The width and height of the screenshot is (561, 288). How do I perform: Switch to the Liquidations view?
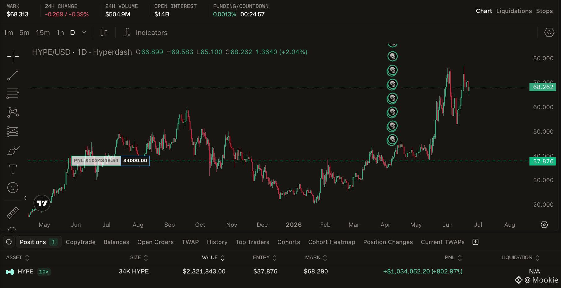click(514, 11)
